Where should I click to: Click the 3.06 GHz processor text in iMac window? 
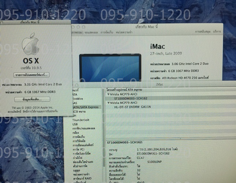click(x=190, y=64)
